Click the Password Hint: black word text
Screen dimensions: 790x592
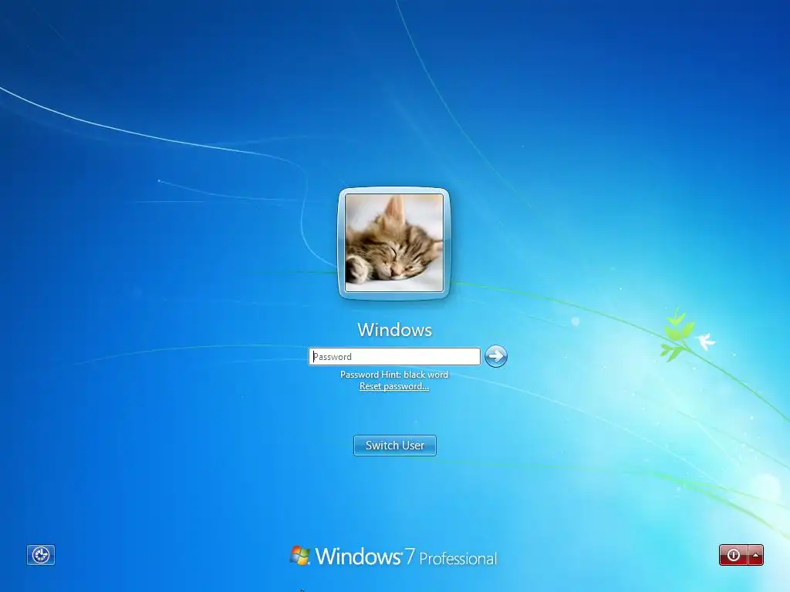394,375
